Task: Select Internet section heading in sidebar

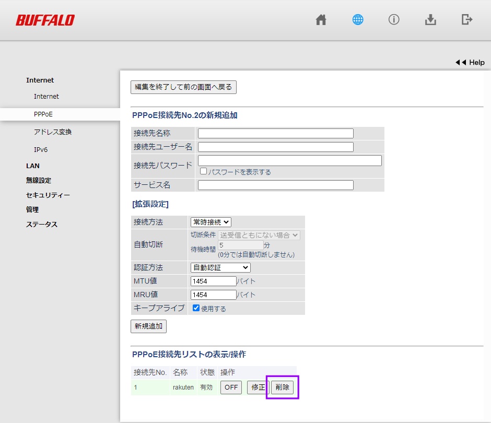Action: (40, 80)
